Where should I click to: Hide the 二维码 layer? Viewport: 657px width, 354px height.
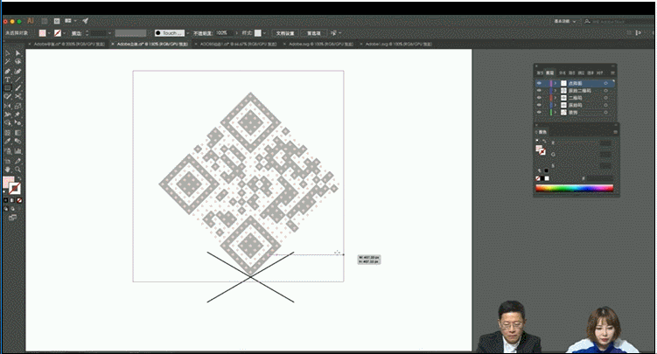(x=539, y=98)
